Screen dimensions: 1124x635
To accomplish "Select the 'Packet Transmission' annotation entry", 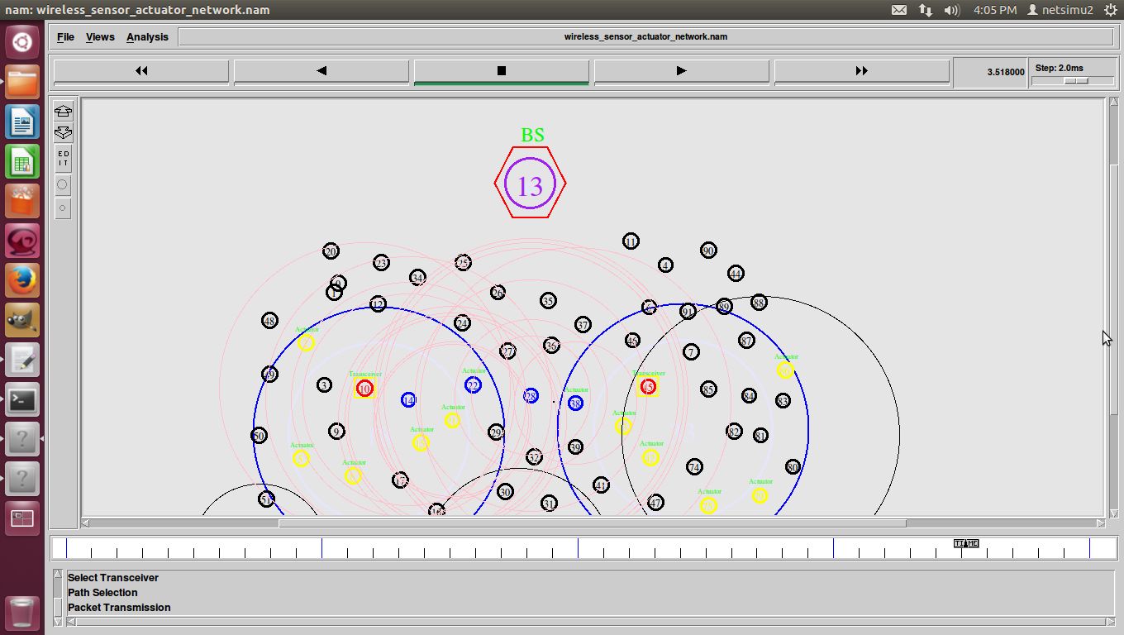I will point(119,608).
